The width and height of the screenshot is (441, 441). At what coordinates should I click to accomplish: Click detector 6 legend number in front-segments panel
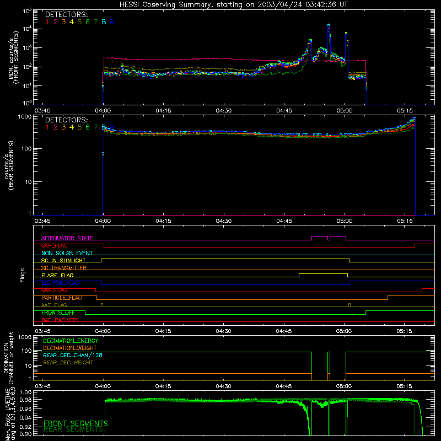88,22
